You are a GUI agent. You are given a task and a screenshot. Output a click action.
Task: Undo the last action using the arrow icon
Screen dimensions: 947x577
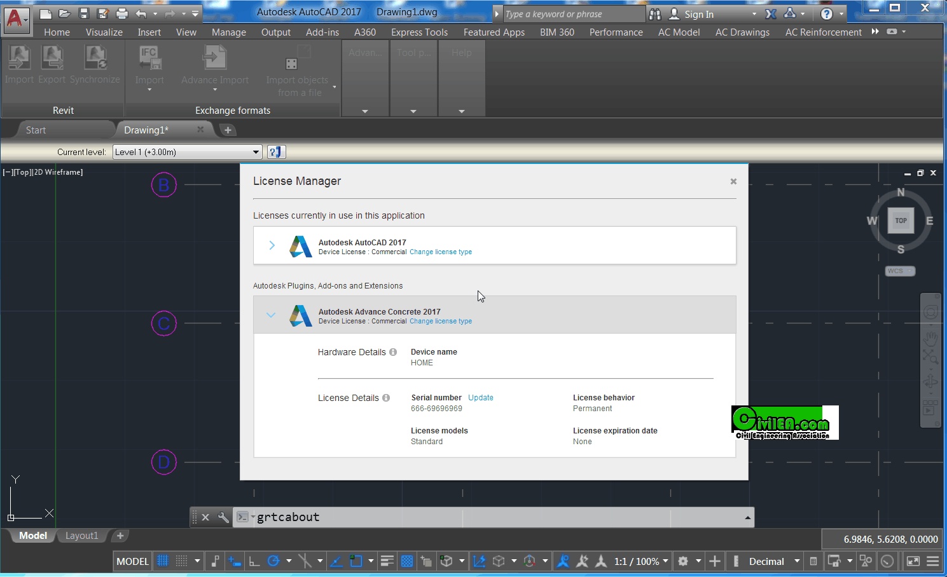141,13
